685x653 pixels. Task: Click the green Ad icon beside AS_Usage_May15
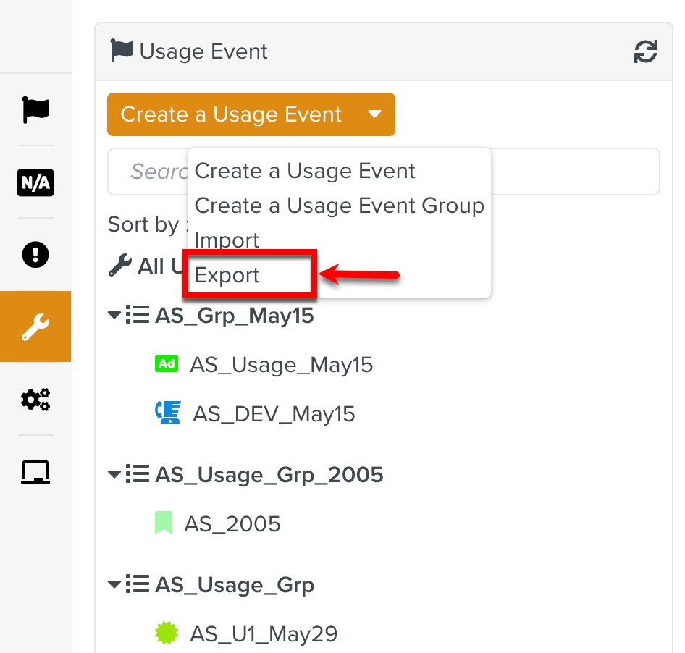coord(167,363)
